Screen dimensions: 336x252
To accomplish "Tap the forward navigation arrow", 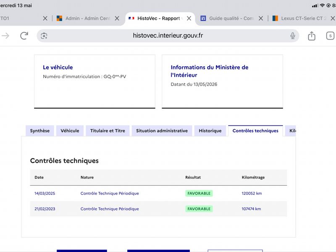I will 5,36.
